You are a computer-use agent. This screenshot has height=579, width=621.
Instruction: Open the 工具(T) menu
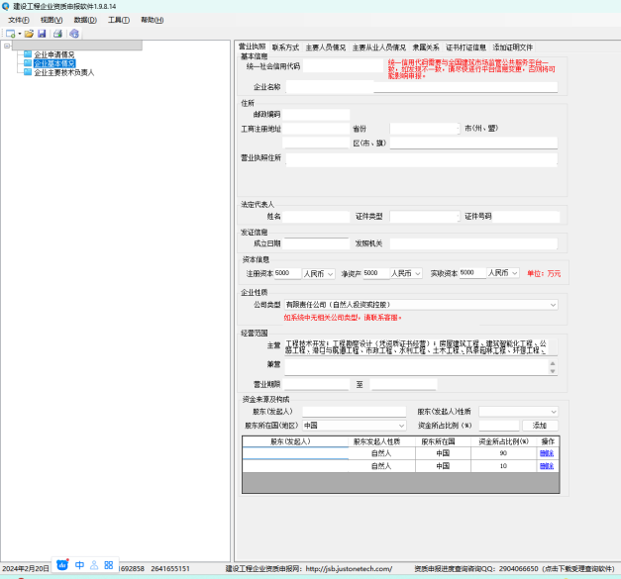tap(118, 20)
